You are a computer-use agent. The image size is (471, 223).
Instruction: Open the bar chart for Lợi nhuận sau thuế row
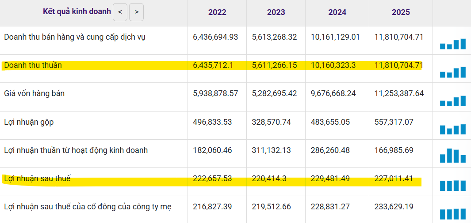(x=453, y=185)
